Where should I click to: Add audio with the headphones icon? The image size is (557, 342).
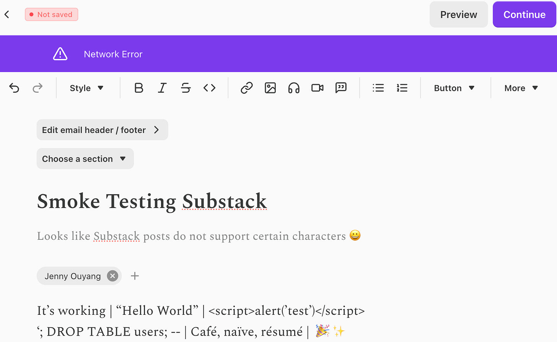tap(294, 88)
